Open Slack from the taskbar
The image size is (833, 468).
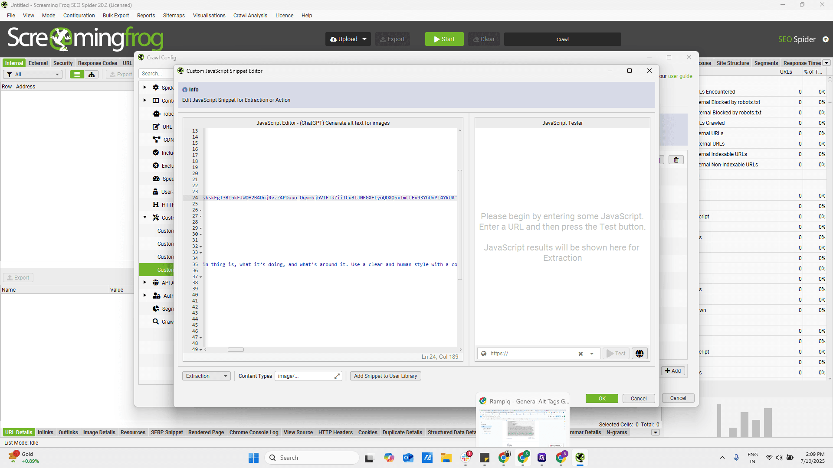(x=466, y=457)
